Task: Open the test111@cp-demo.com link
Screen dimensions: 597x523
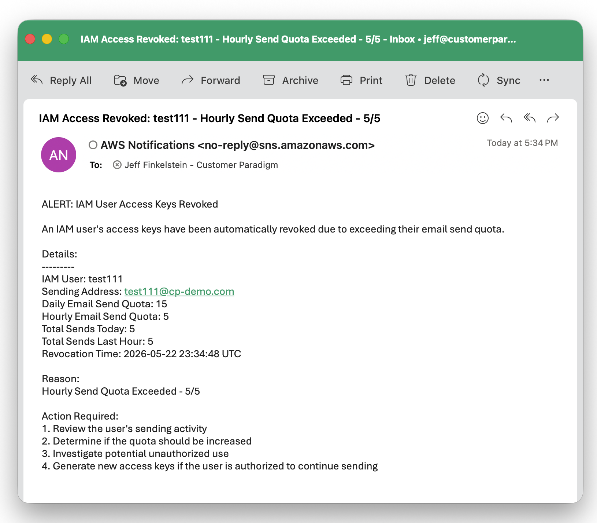Action: pyautogui.click(x=179, y=292)
